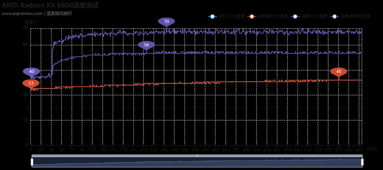Toggle the 满载最热点温度 legend series
This screenshot has height=170, width=383.
(350, 16)
